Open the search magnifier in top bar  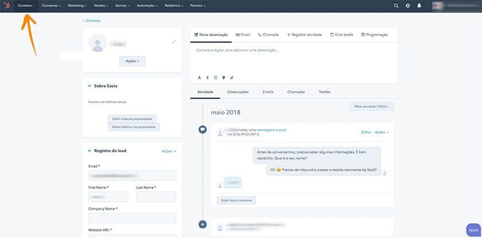pos(396,6)
